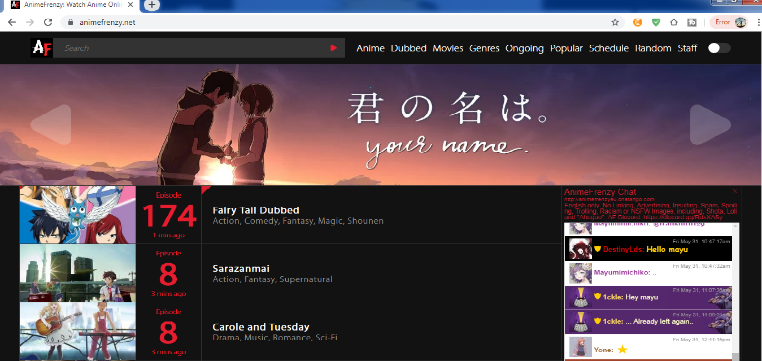Open Carole and Tuesday thumbnail
762x361 pixels.
[78, 331]
